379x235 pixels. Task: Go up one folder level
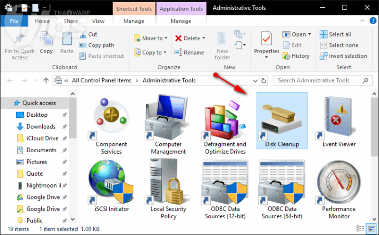46,80
